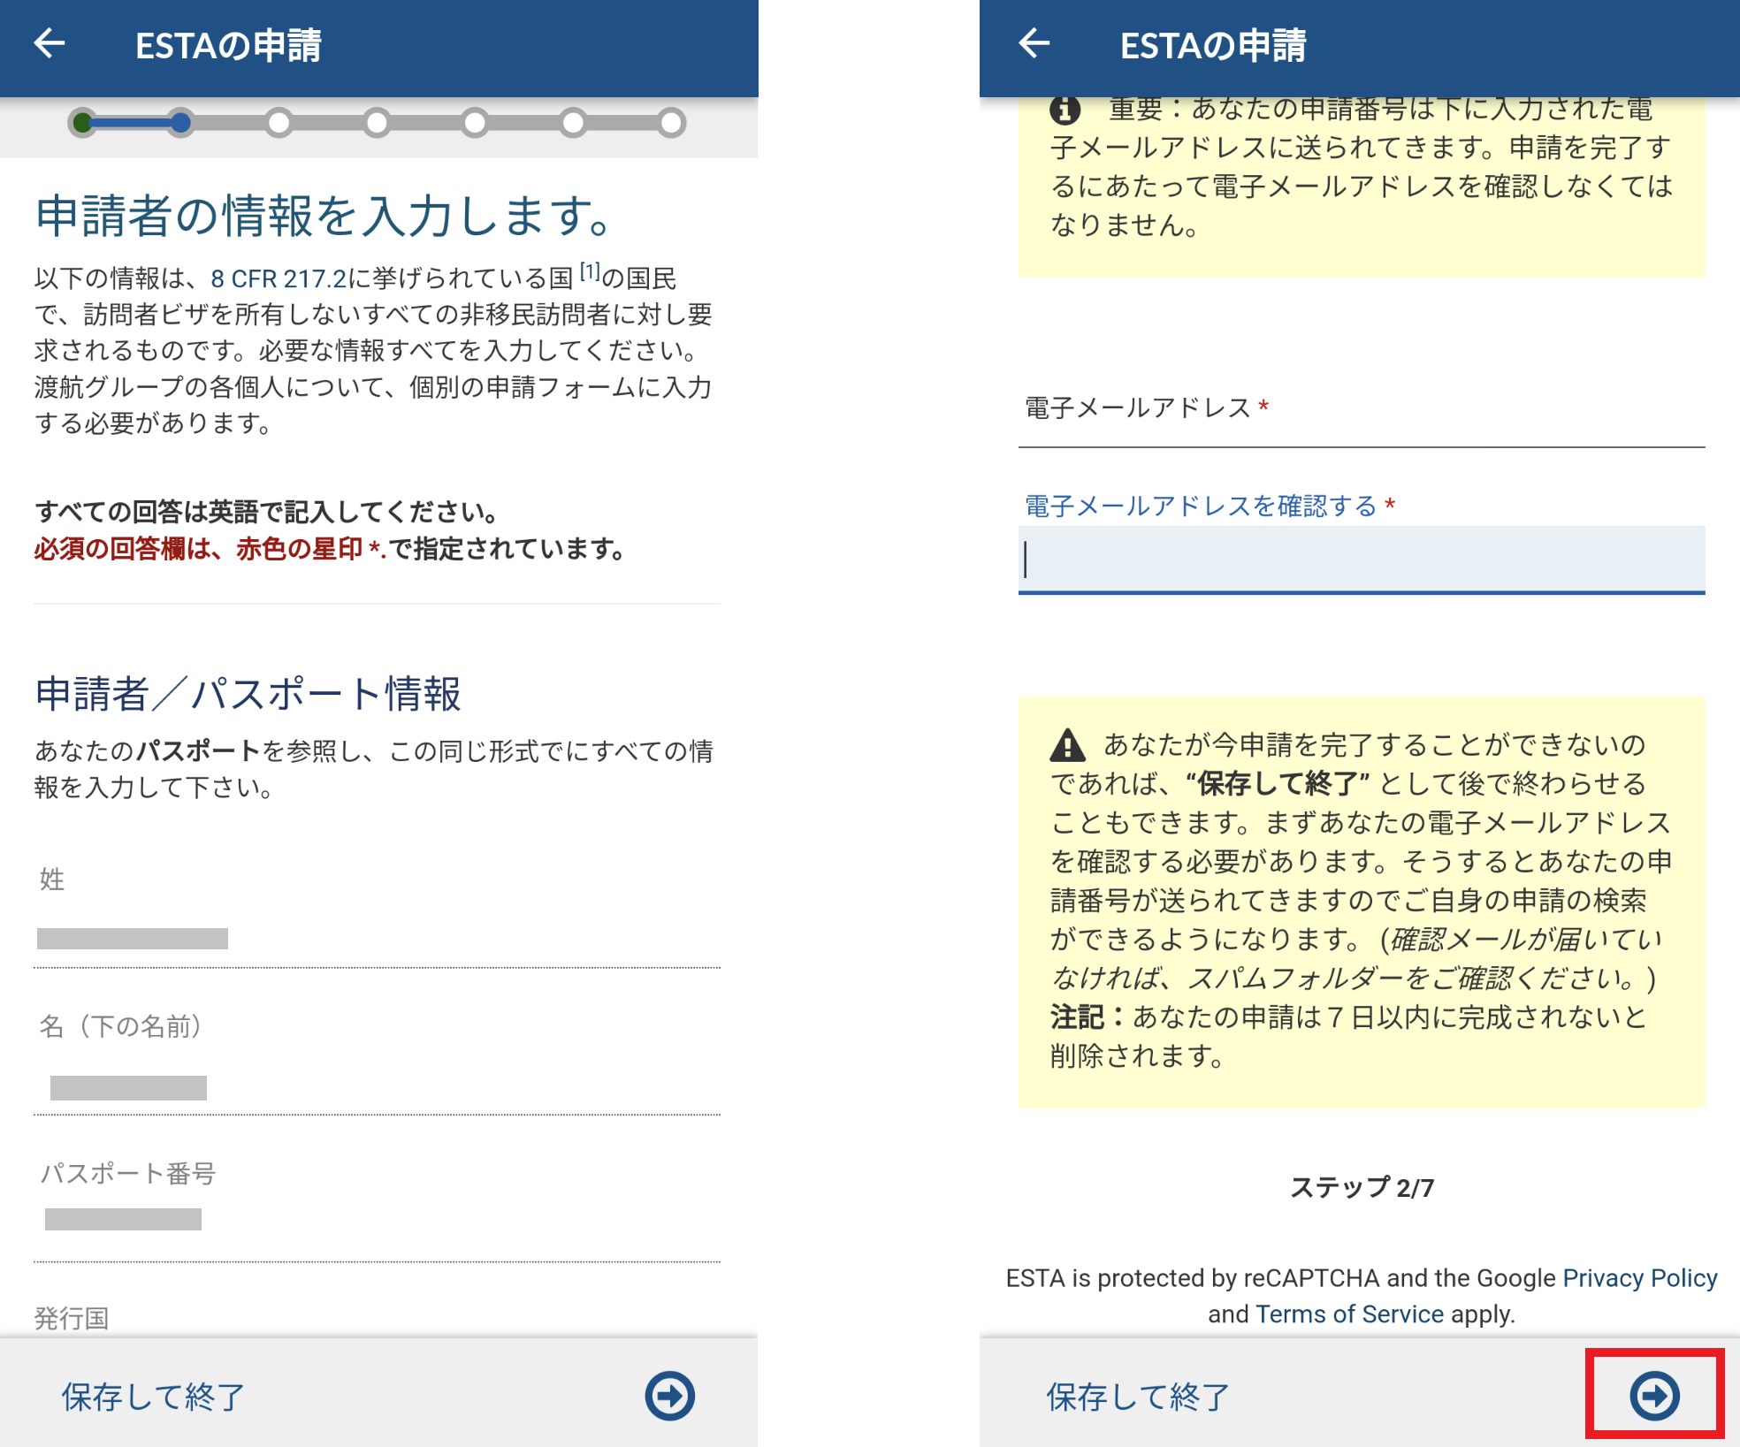
Task: Click the 申請者／パスポート情報 heading
Action: coord(248,694)
